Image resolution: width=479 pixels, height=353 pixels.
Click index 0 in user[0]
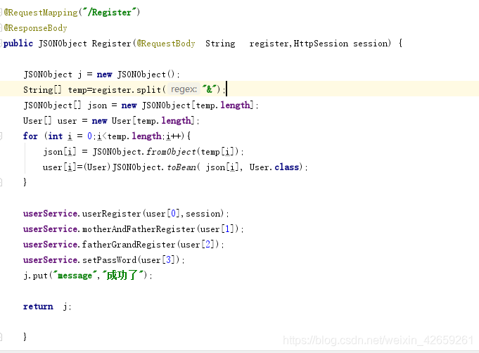(174, 214)
